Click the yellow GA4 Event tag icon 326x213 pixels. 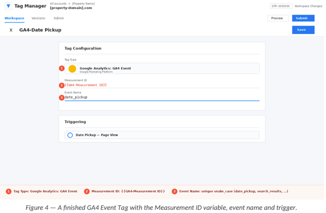[72, 68]
